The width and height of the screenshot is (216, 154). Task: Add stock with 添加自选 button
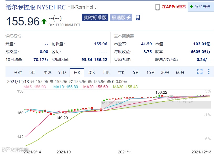(201, 7)
